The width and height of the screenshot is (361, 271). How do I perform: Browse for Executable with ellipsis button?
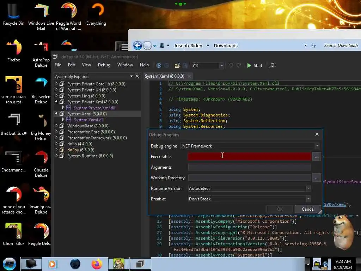click(317, 157)
